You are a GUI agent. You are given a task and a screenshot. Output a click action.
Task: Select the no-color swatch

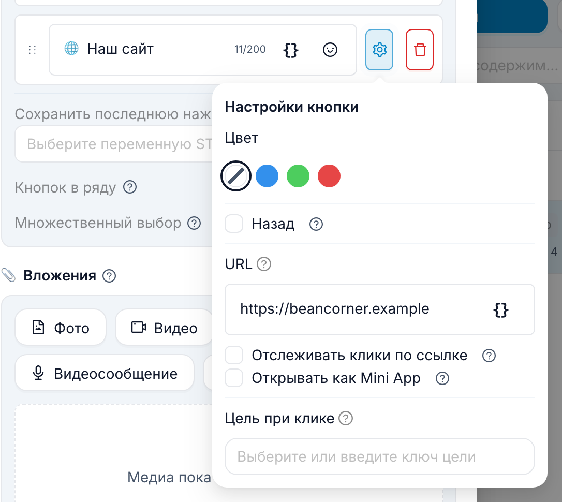(x=236, y=176)
